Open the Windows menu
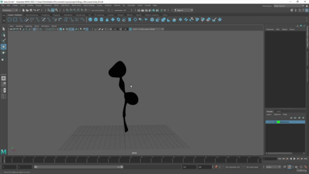 [x=48, y=5]
